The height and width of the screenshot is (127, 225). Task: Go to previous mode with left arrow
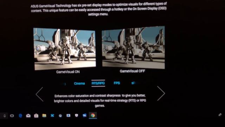40,94
